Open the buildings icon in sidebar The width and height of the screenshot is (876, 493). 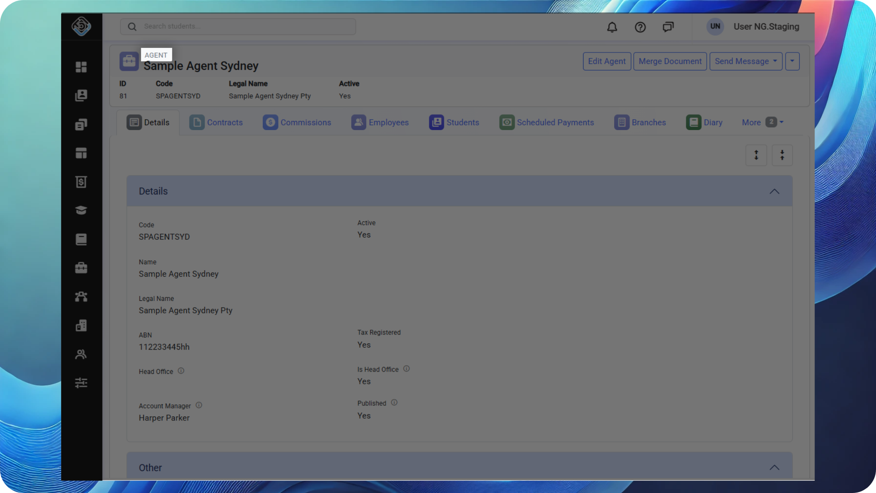pyautogui.click(x=81, y=325)
